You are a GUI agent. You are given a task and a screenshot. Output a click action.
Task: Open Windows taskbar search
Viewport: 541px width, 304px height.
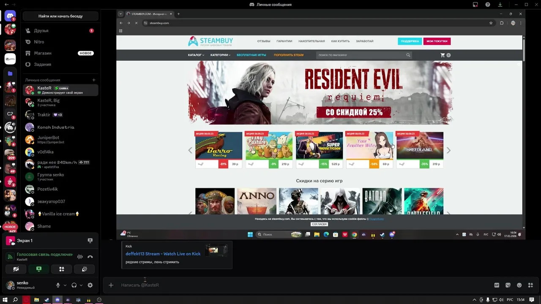click(16, 300)
